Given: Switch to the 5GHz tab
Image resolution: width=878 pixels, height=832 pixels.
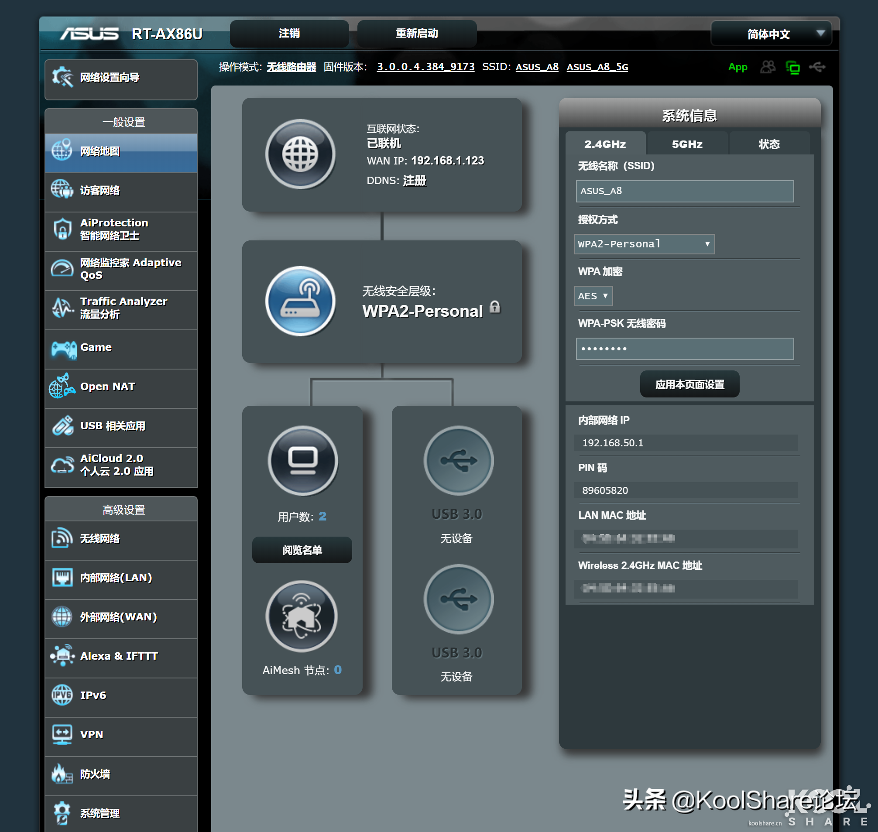Looking at the screenshot, I should click(687, 144).
